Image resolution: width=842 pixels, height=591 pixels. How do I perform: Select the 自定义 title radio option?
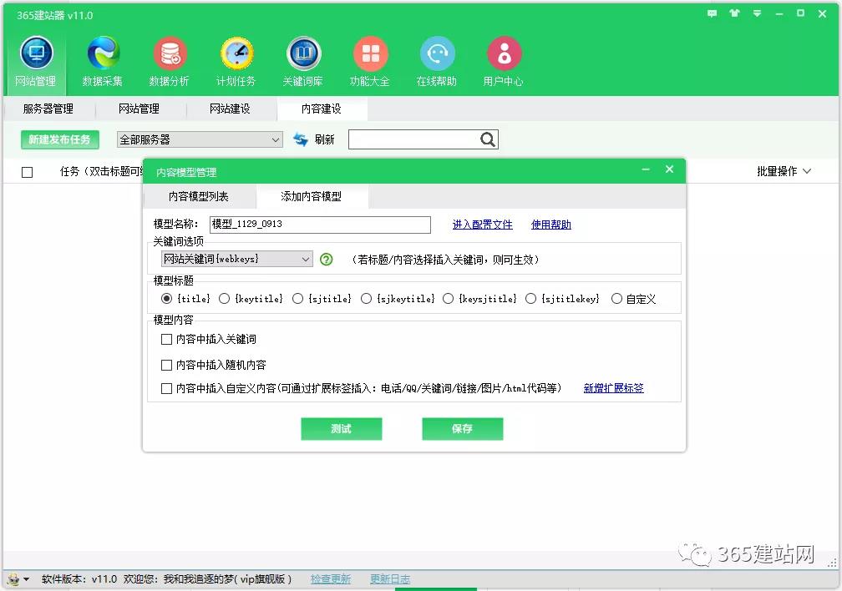[x=617, y=299]
